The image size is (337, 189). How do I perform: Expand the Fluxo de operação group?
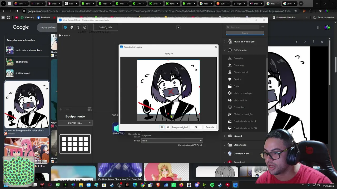225,41
